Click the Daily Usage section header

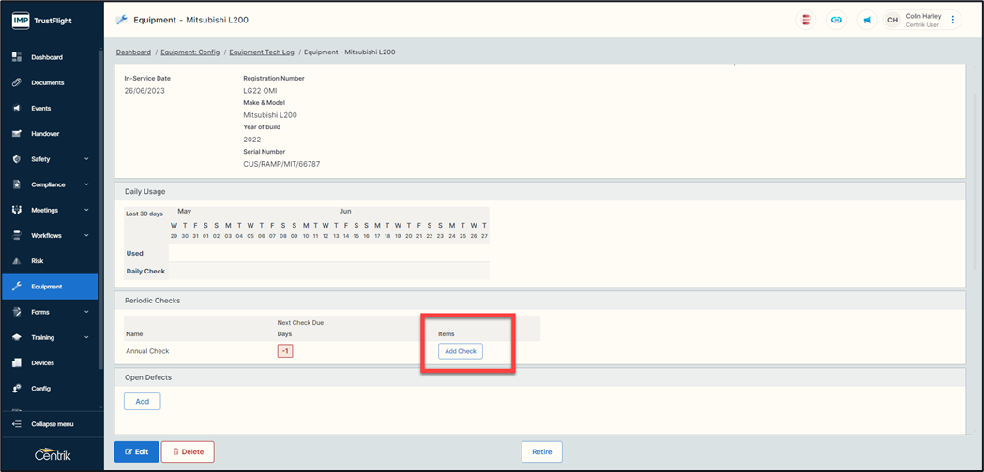[x=540, y=191]
